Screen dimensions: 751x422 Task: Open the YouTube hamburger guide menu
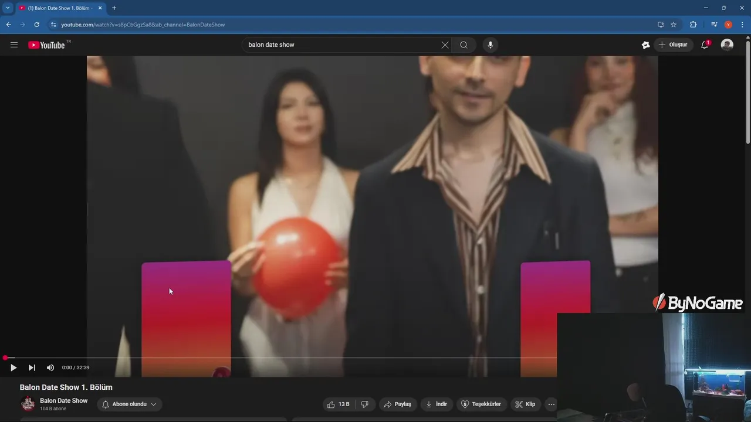pyautogui.click(x=14, y=45)
